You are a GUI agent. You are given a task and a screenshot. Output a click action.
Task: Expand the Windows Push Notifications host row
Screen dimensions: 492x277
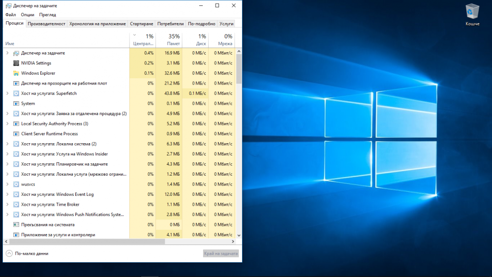pyautogui.click(x=7, y=215)
